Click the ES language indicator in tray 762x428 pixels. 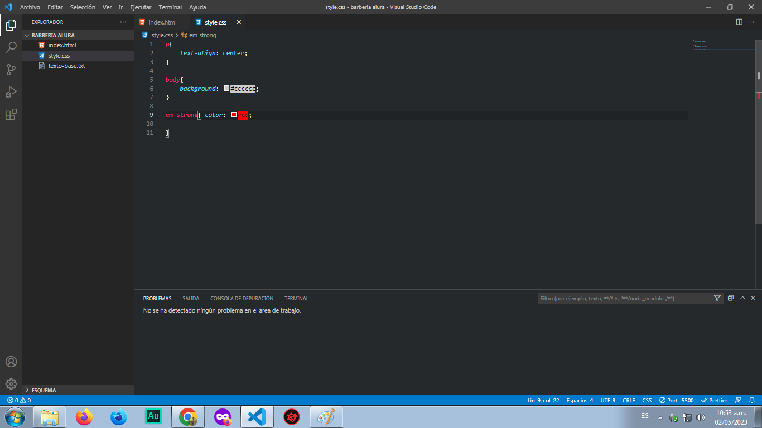(x=645, y=416)
